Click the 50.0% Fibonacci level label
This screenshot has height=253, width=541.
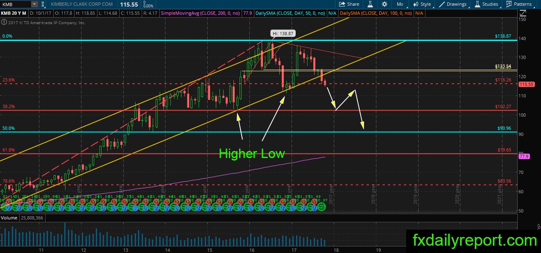click(x=8, y=128)
